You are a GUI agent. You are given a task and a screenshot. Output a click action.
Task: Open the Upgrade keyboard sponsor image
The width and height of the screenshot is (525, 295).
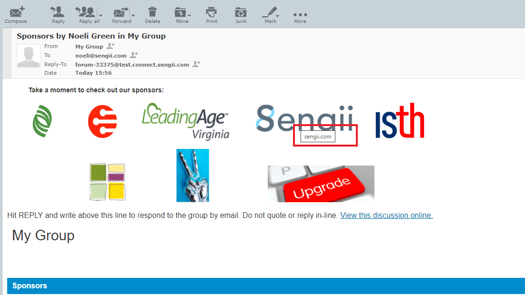[321, 184]
